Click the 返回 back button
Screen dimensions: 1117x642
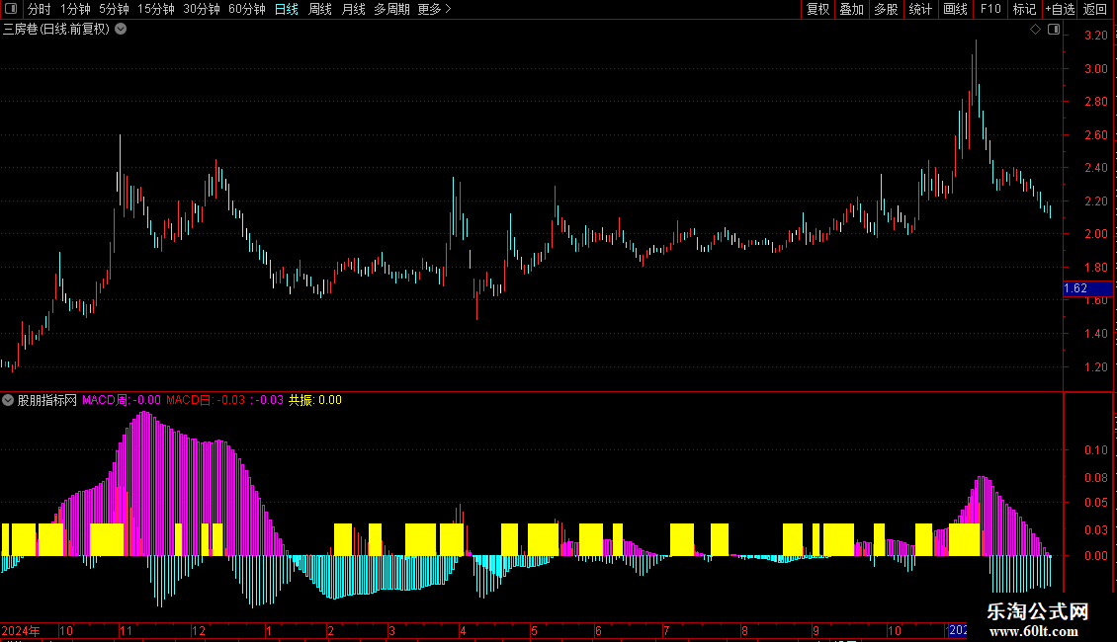1095,9
